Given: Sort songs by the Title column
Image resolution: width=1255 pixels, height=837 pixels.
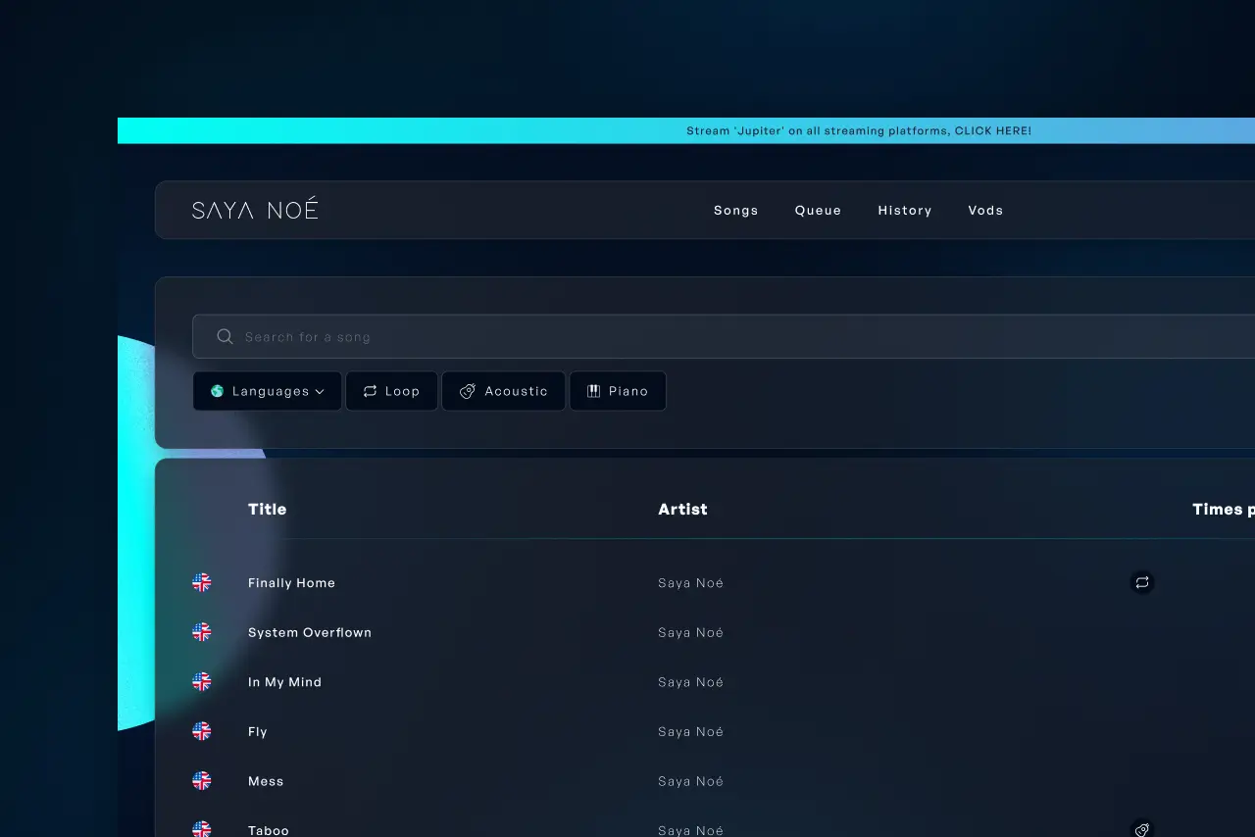Looking at the screenshot, I should (x=267, y=509).
